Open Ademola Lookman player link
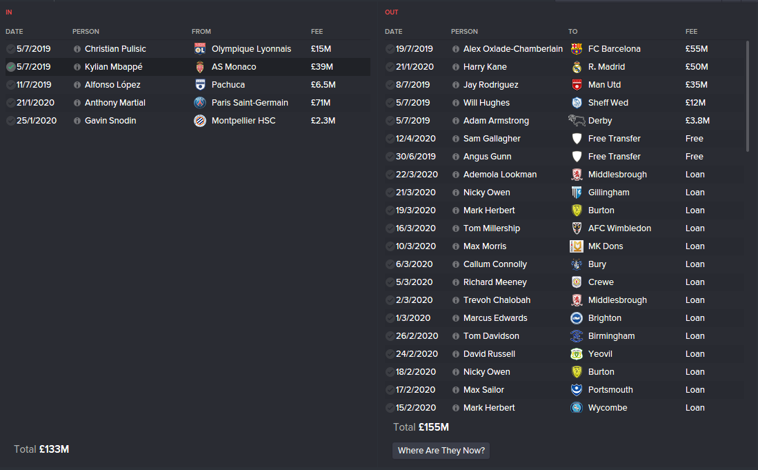Screen dimensions: 758x470 [x=499, y=175]
